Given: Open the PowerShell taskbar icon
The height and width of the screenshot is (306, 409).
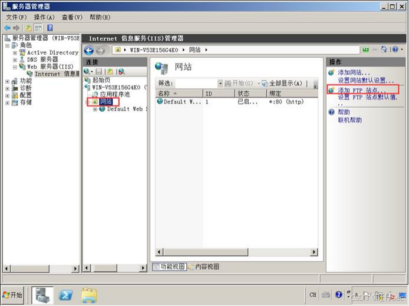Looking at the screenshot, I should coord(65,295).
